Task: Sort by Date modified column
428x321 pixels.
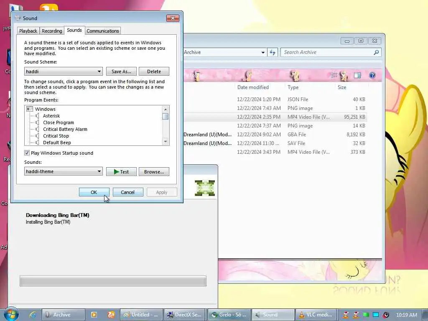Action: [253, 87]
